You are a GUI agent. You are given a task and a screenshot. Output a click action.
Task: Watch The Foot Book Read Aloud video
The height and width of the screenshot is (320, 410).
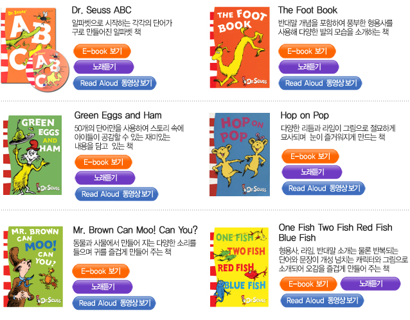click(320, 83)
